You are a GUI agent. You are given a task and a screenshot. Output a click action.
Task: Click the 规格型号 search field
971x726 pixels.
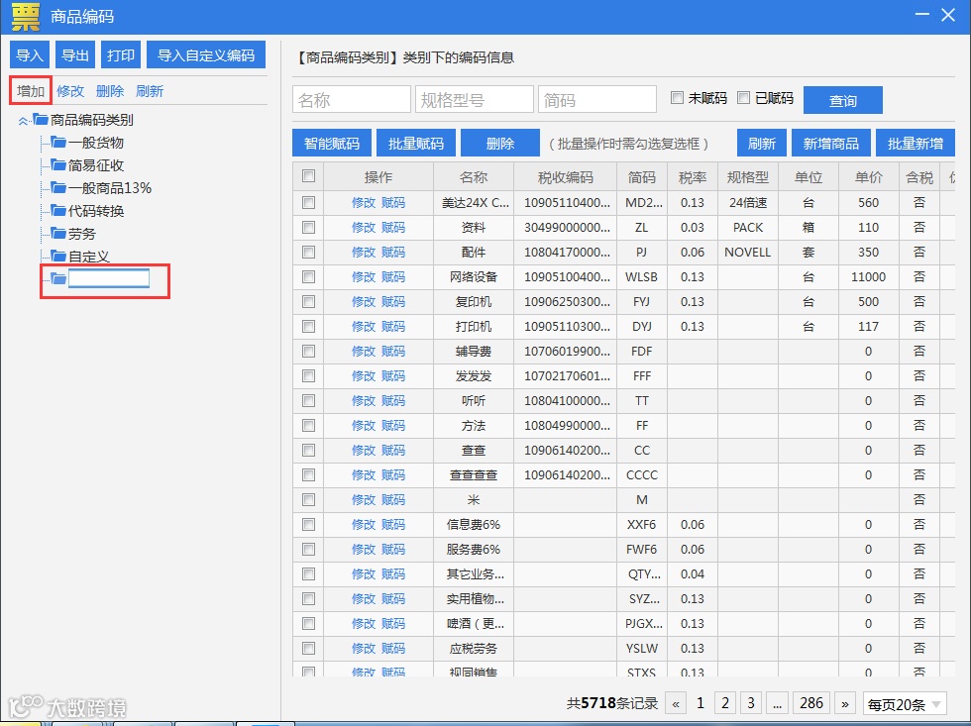click(475, 100)
